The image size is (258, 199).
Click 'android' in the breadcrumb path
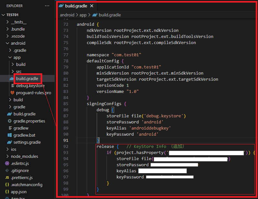click(x=67, y=15)
